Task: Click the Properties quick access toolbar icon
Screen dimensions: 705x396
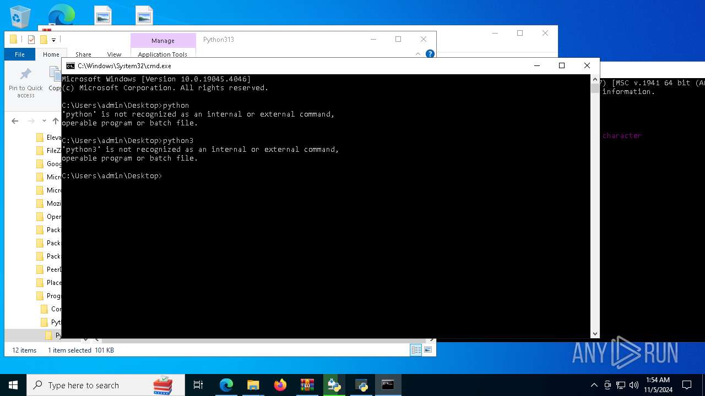Action: pyautogui.click(x=31, y=40)
